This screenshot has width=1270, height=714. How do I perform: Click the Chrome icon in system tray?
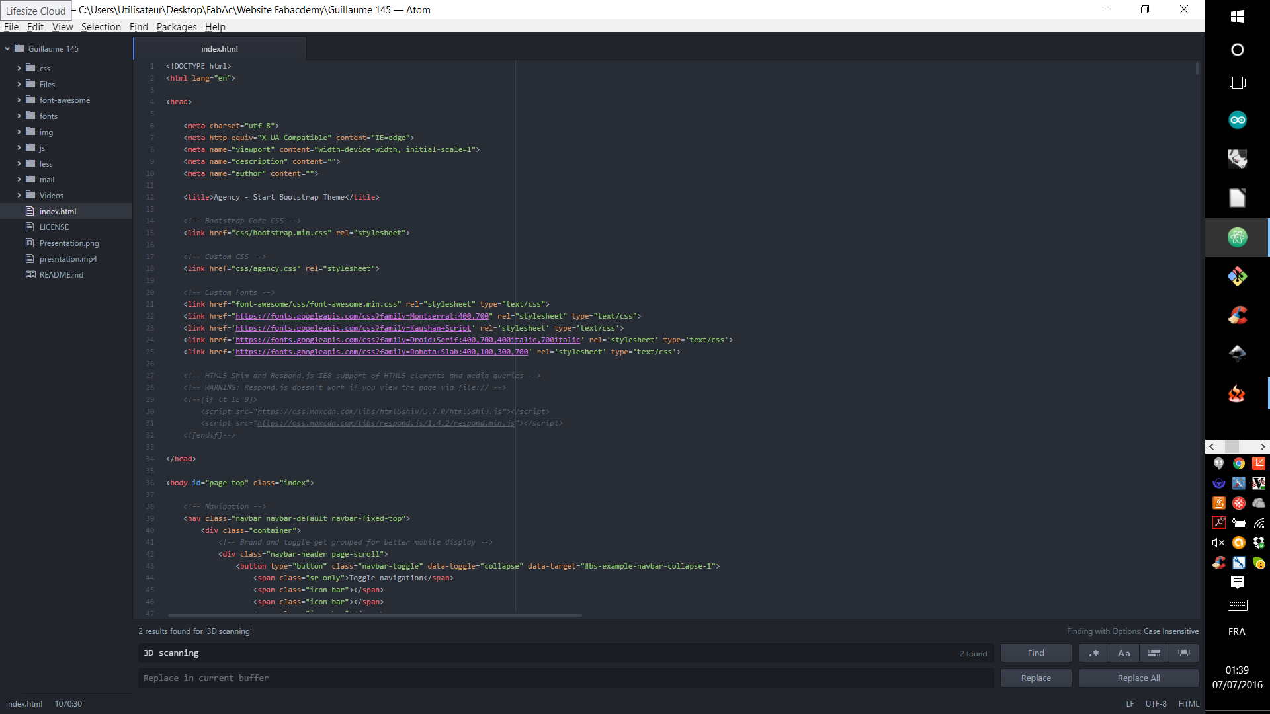(1239, 464)
